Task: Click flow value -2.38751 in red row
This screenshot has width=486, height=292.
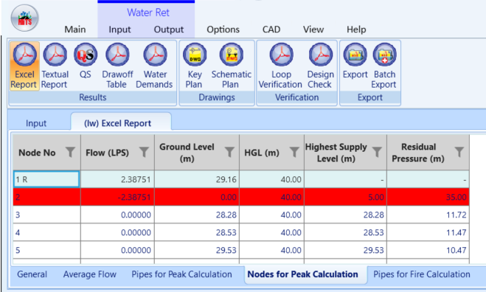Action: click(117, 197)
